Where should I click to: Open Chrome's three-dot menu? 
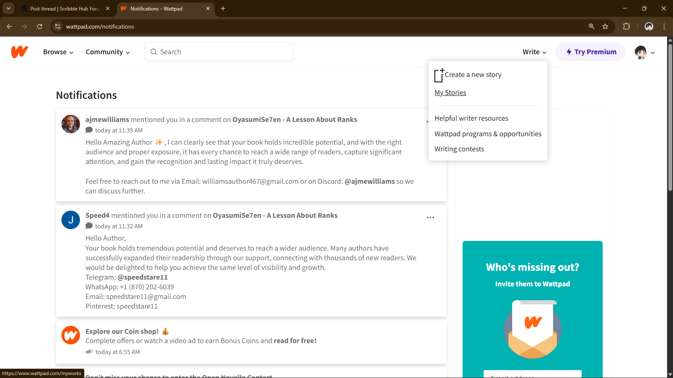tap(664, 26)
